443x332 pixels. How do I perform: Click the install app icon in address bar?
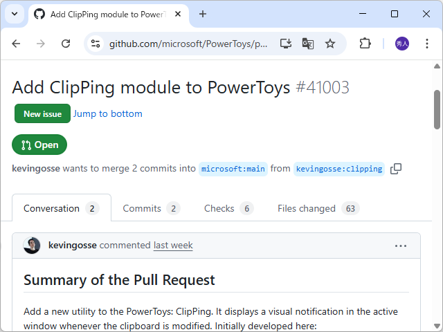286,44
